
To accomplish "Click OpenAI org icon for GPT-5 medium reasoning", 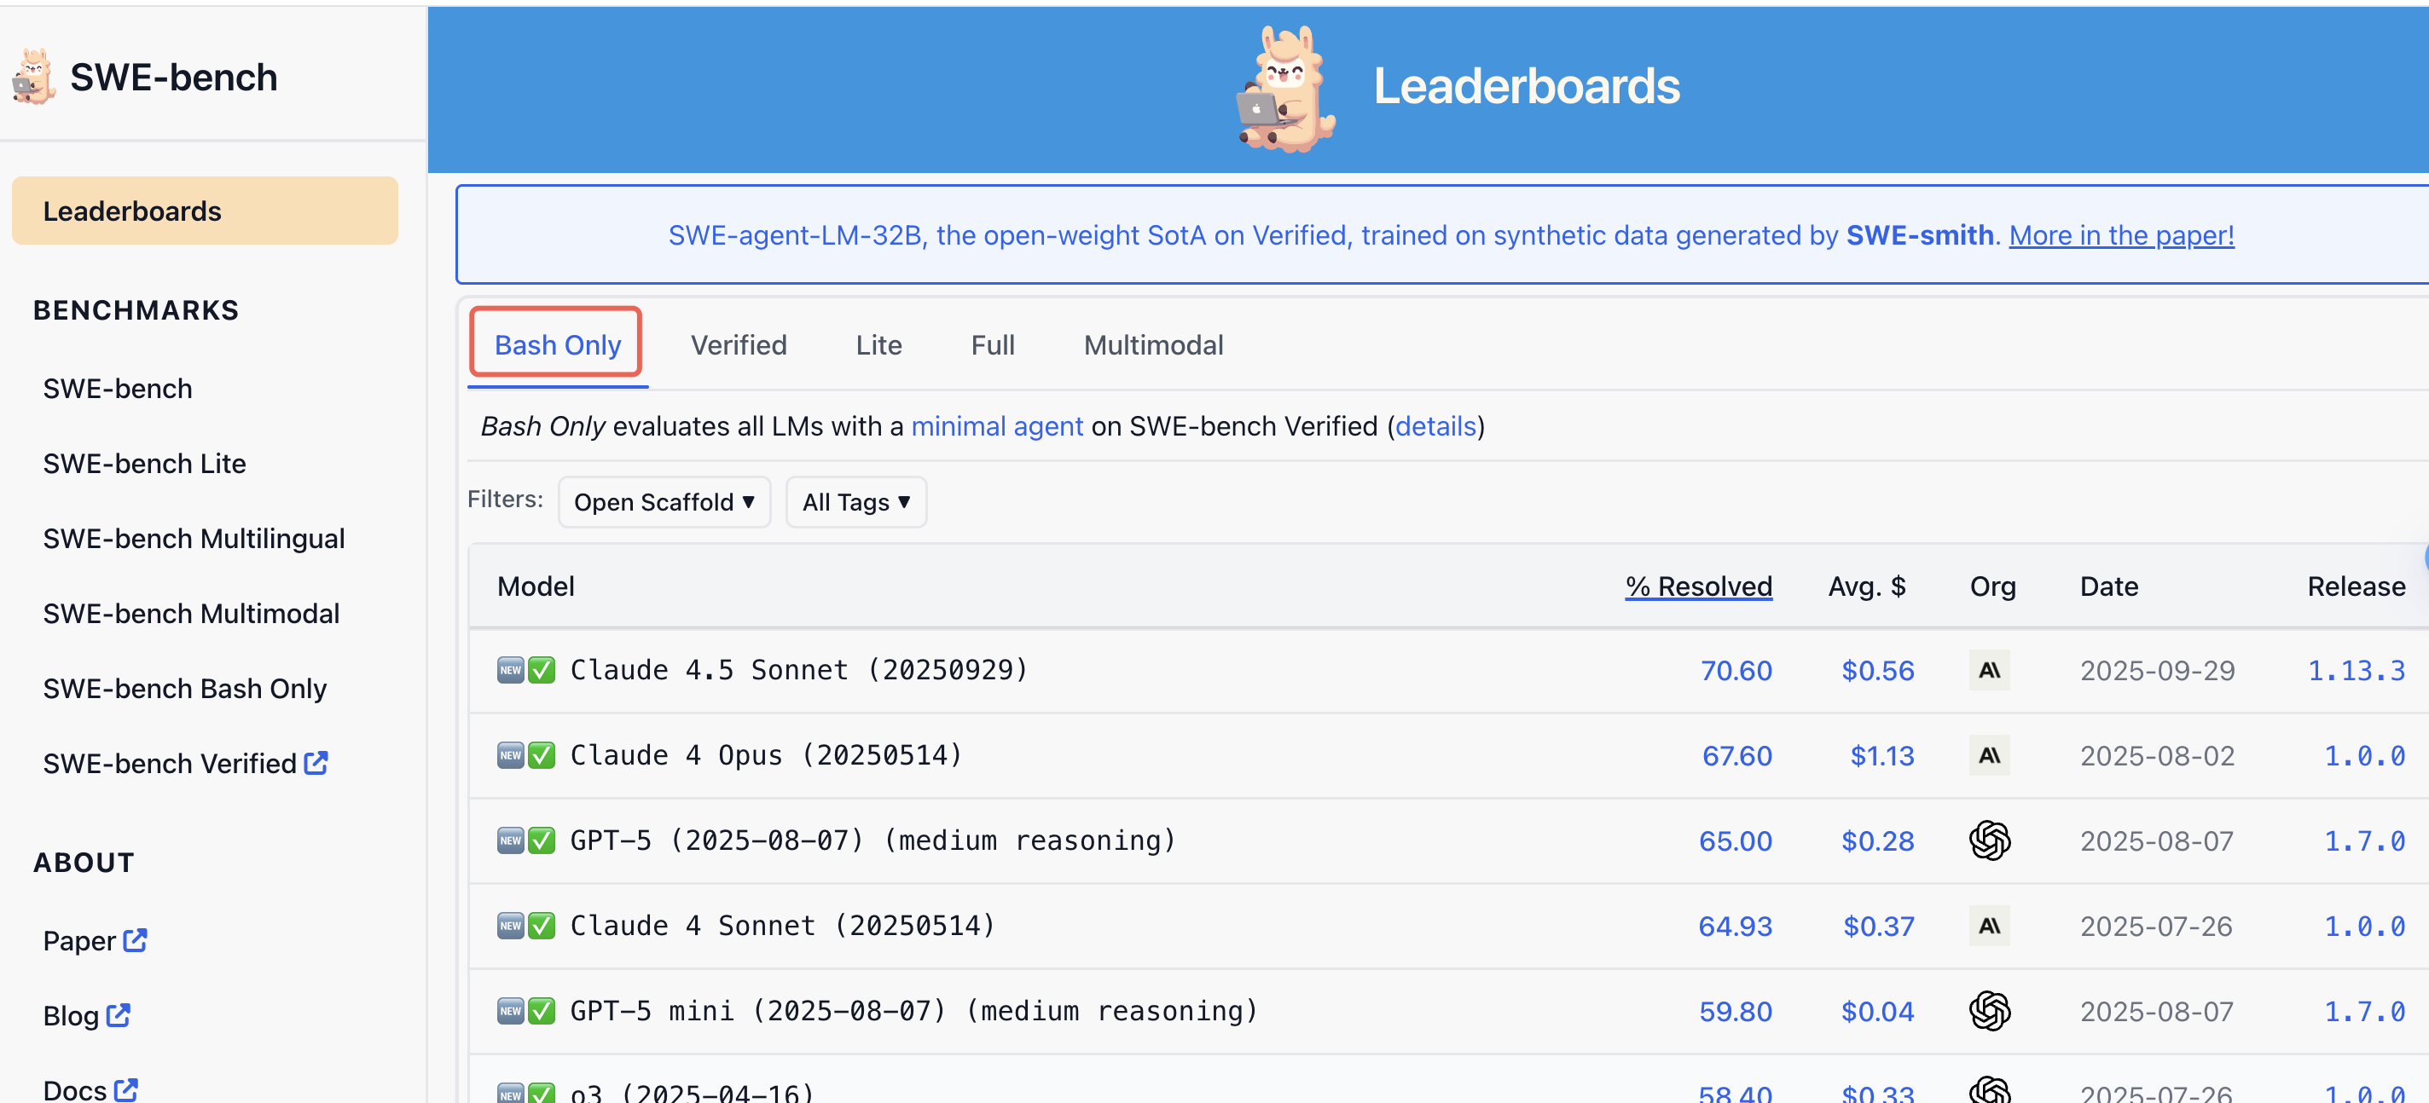I will 1989,840.
